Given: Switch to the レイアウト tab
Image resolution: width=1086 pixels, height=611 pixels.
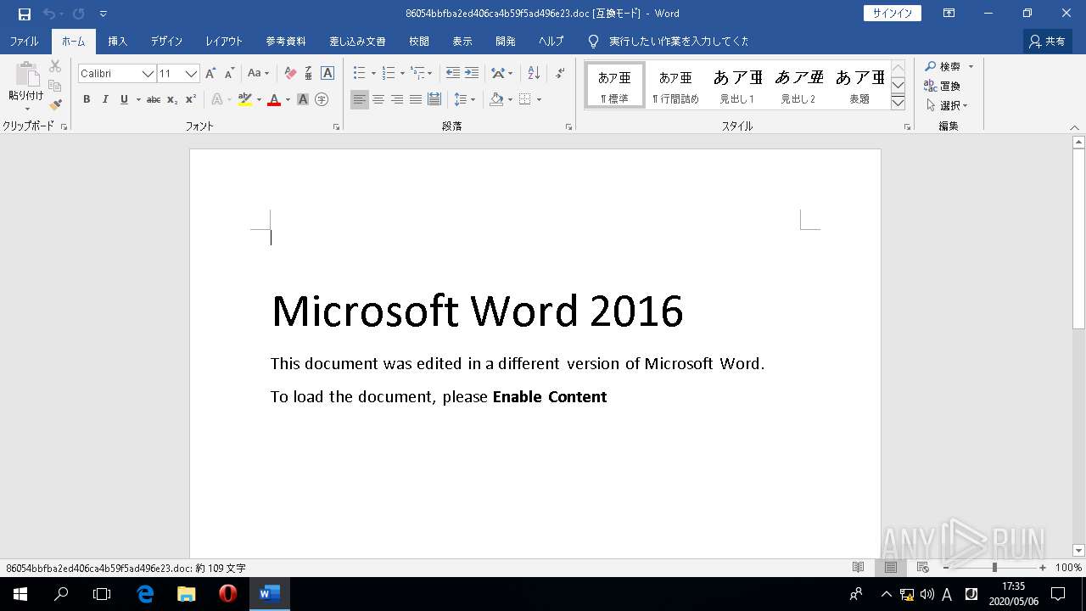Looking at the screenshot, I should pos(224,41).
